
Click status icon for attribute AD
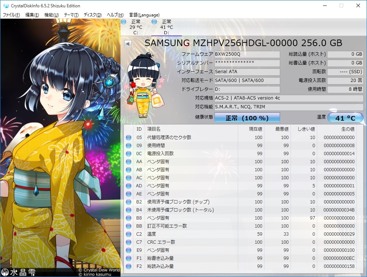point(129,186)
